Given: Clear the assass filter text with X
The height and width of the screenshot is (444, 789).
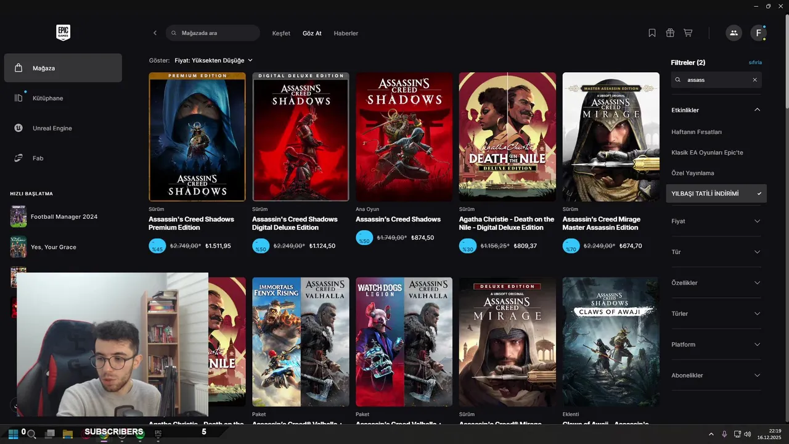Looking at the screenshot, I should (x=754, y=80).
